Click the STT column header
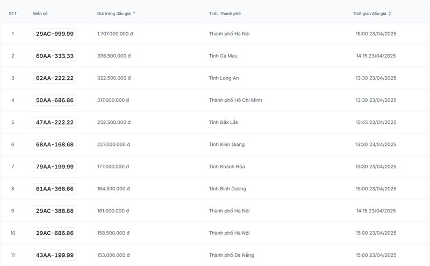Image resolution: width=430 pixels, height=266 pixels. tap(13, 13)
